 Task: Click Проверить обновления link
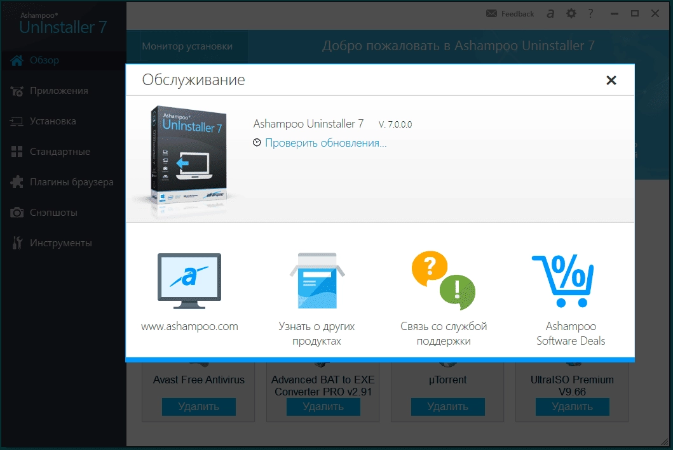pyautogui.click(x=326, y=143)
